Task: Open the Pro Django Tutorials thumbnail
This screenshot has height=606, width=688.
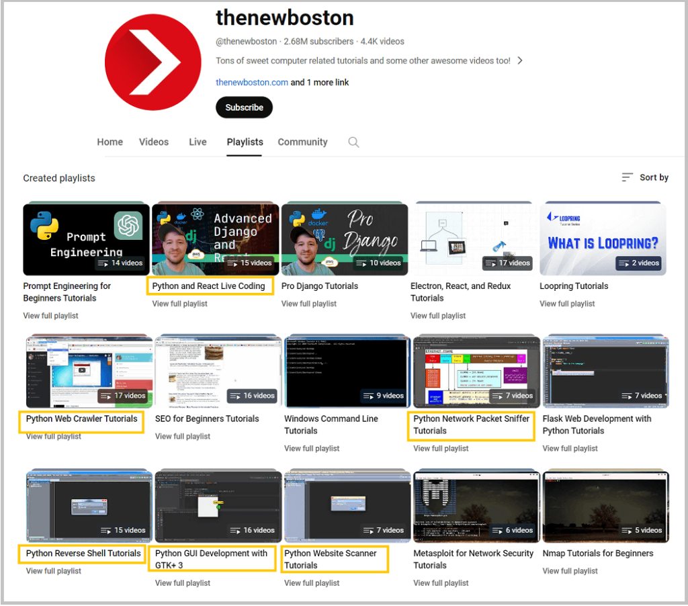Action: 344,238
